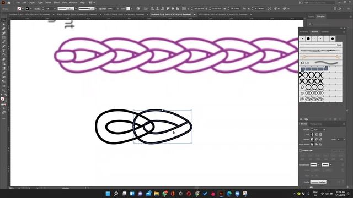Open Brush Definition dropdown in control bar
Viewport: 353px width, 198px height.
96,9
